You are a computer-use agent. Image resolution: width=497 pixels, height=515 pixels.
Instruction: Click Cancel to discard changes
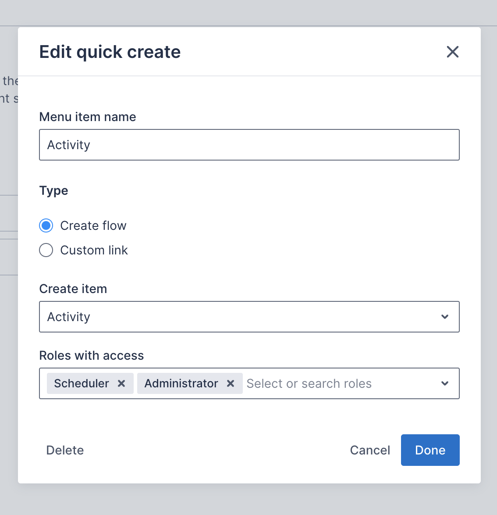(369, 450)
